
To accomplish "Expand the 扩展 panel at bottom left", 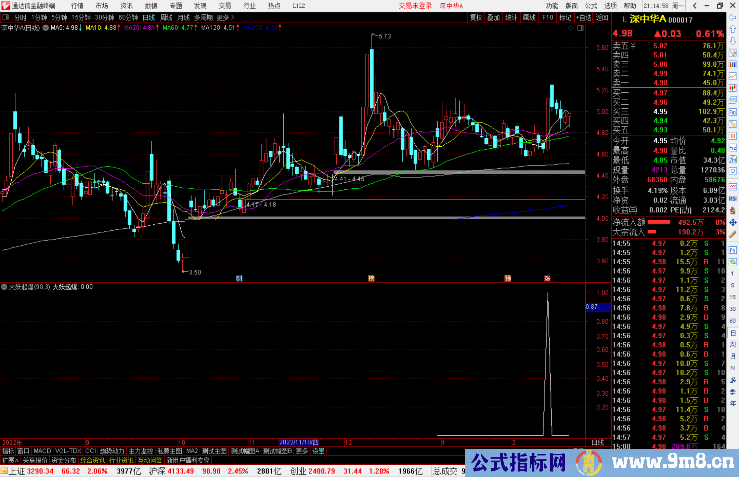I will (x=10, y=460).
